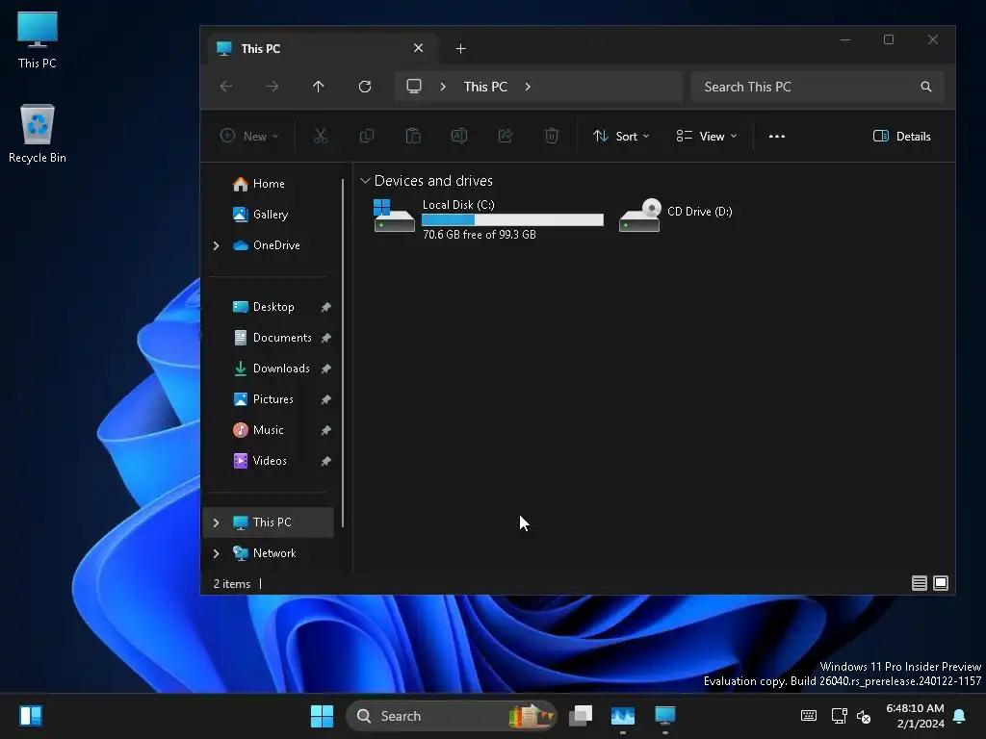Image resolution: width=986 pixels, height=739 pixels.
Task: Open the clock and date in taskbar
Action: [915, 716]
